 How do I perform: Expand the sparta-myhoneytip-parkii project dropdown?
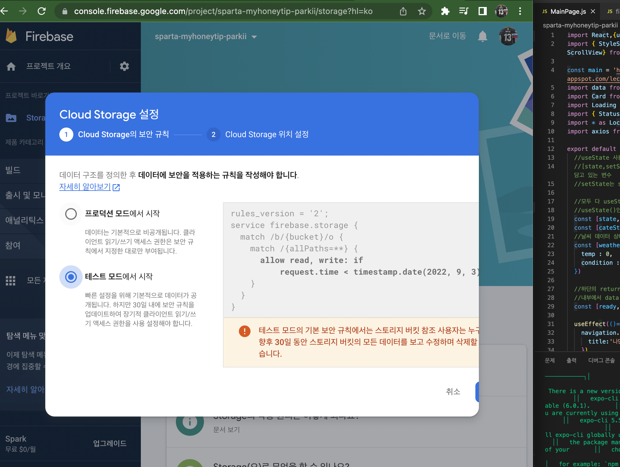pos(206,36)
